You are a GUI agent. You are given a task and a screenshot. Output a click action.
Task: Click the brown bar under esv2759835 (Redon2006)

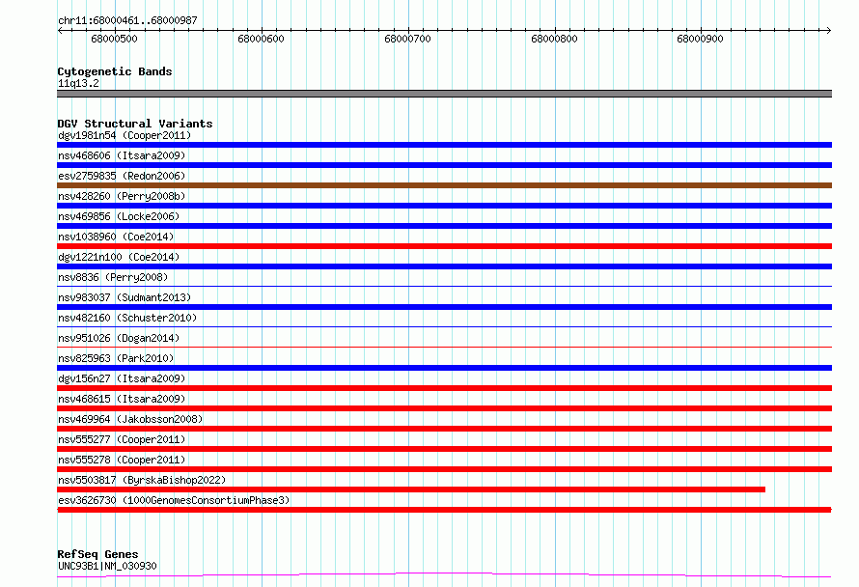[444, 185]
